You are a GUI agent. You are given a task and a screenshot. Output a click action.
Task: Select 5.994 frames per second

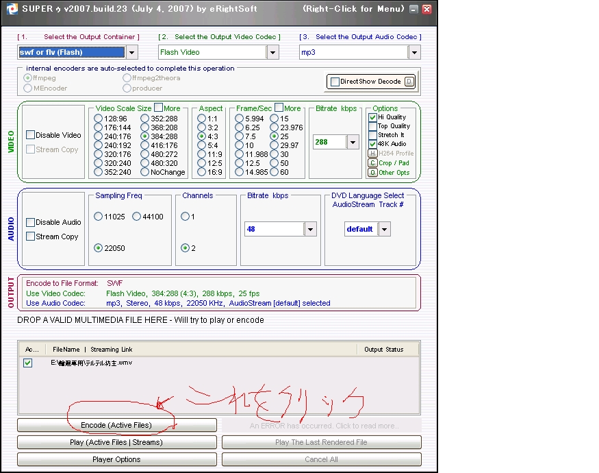point(240,119)
